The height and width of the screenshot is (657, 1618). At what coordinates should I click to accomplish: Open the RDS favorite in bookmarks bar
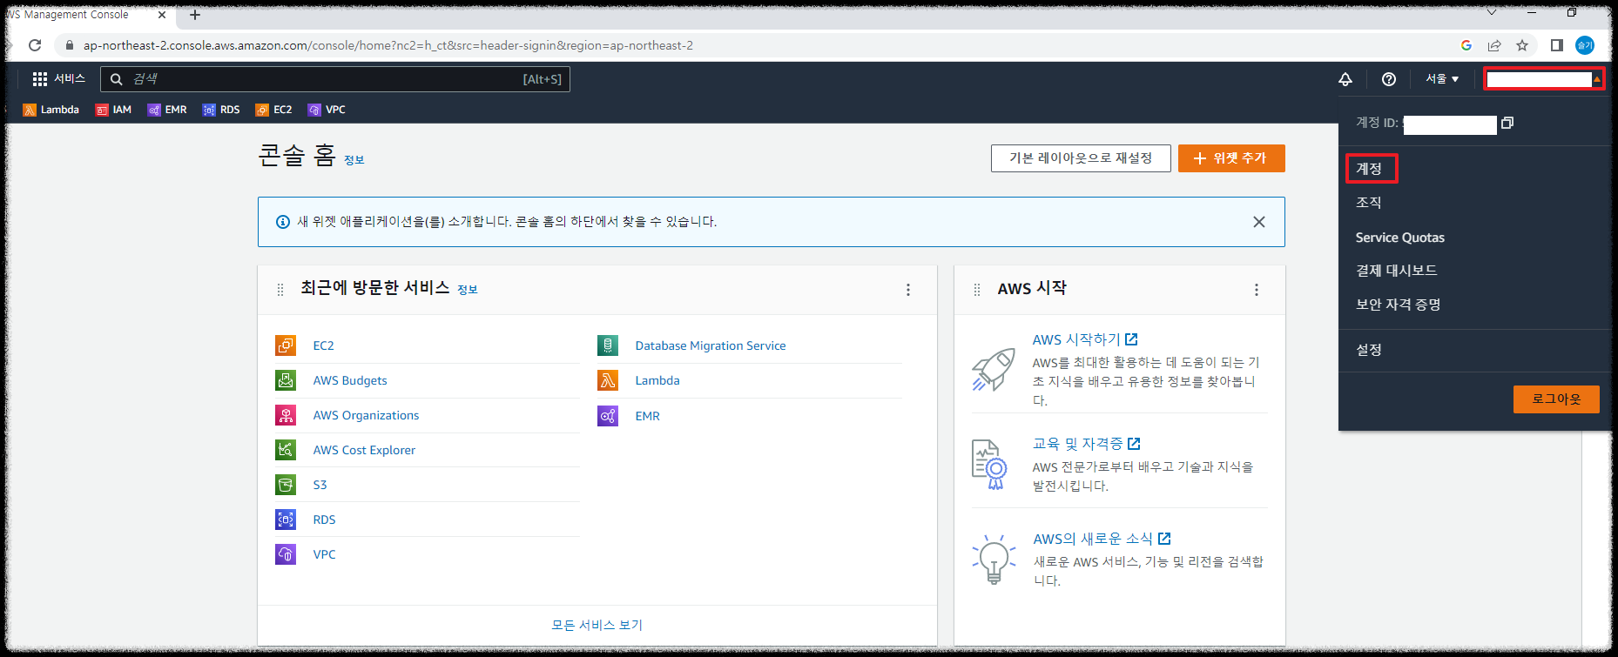coord(221,110)
